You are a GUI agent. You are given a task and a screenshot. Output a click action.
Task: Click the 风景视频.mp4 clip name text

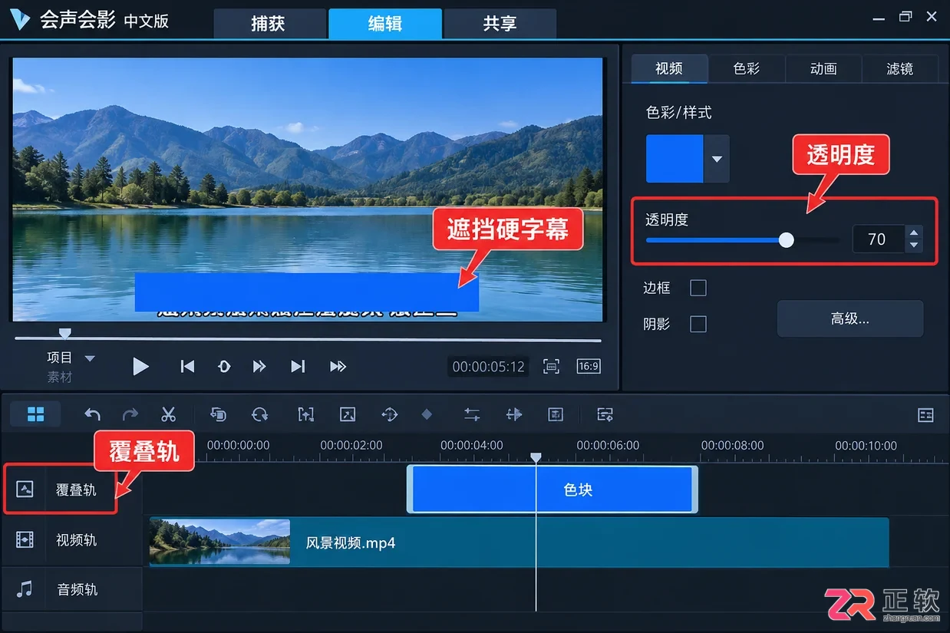click(x=351, y=543)
